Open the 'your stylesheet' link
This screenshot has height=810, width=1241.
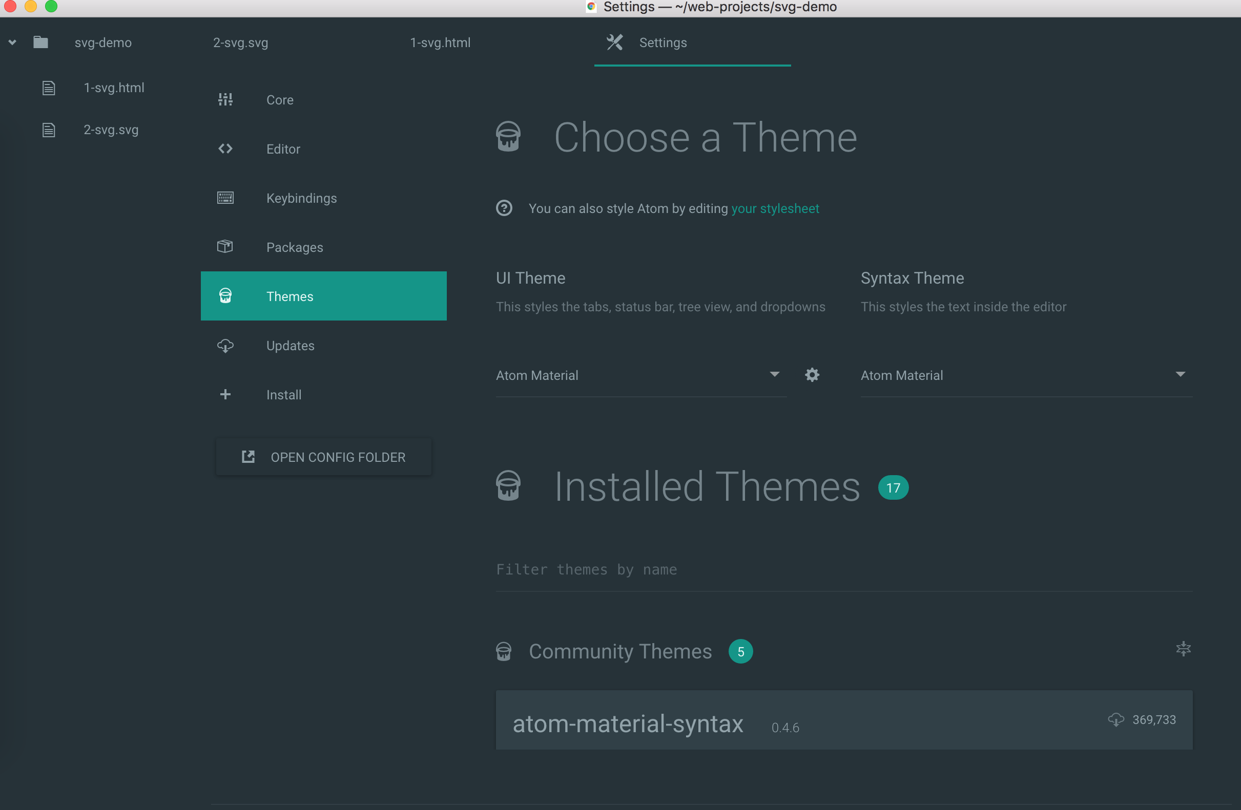click(x=775, y=208)
